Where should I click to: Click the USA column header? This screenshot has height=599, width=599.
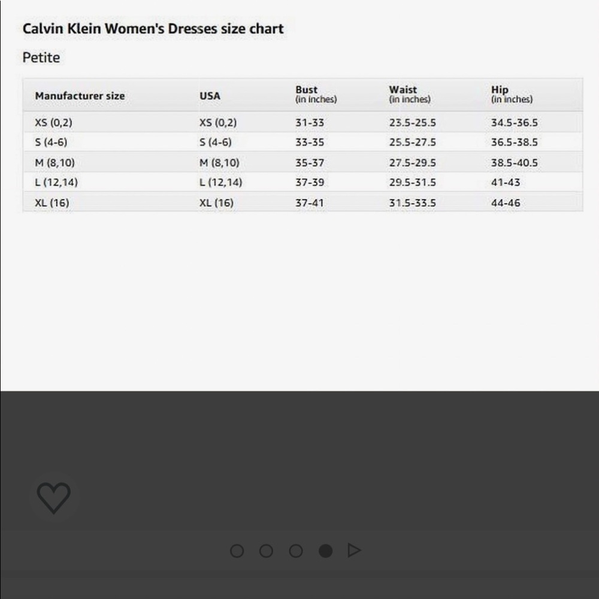(x=210, y=96)
